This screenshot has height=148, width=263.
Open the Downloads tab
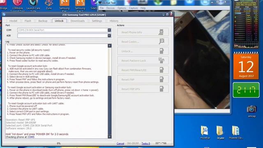click(78, 21)
